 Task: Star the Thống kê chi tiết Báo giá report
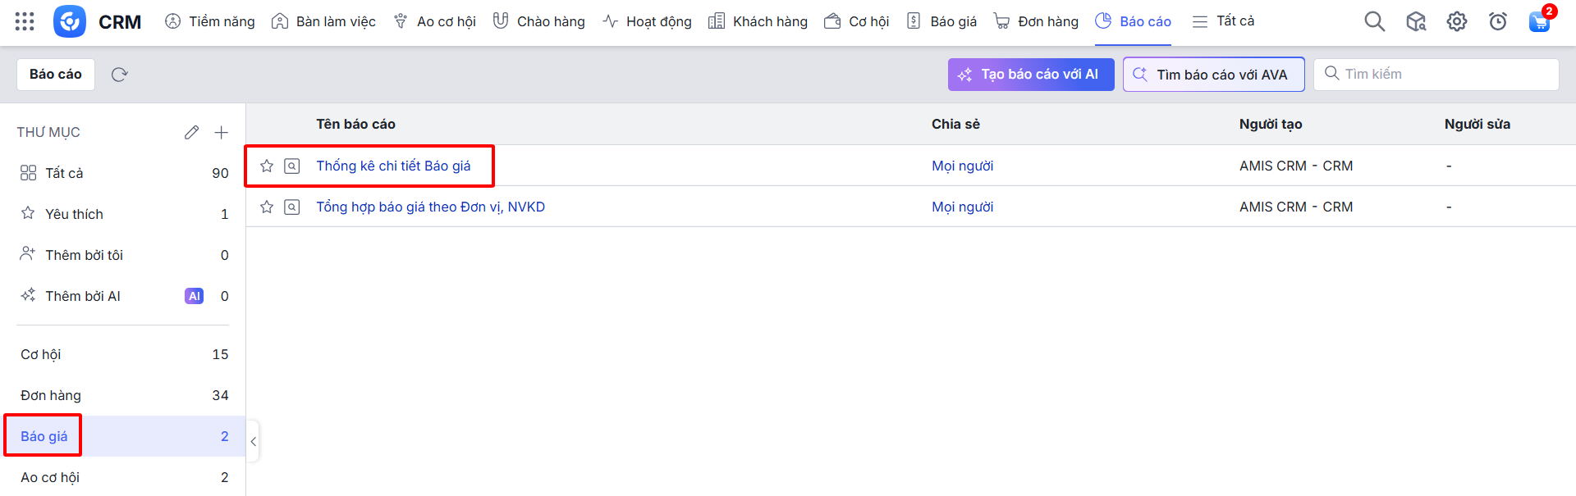267,166
